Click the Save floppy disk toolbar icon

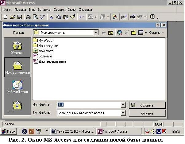coord(20,17)
